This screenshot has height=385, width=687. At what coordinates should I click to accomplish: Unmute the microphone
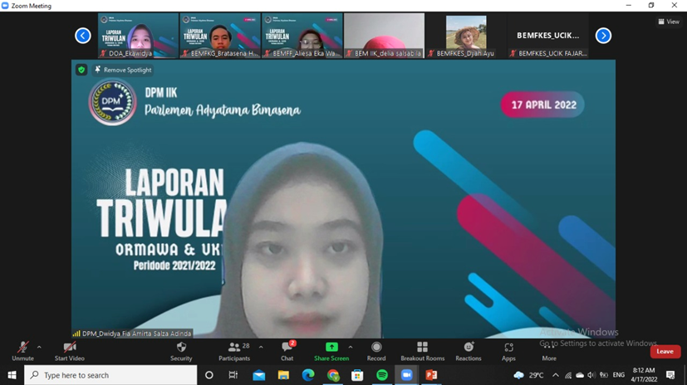point(22,351)
